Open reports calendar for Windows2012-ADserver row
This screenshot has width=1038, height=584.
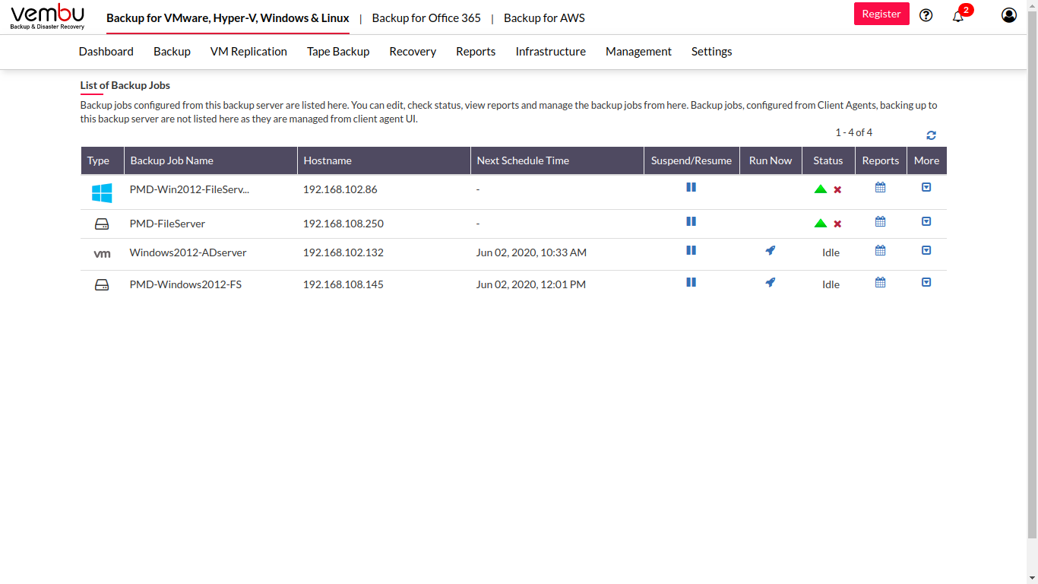(881, 250)
